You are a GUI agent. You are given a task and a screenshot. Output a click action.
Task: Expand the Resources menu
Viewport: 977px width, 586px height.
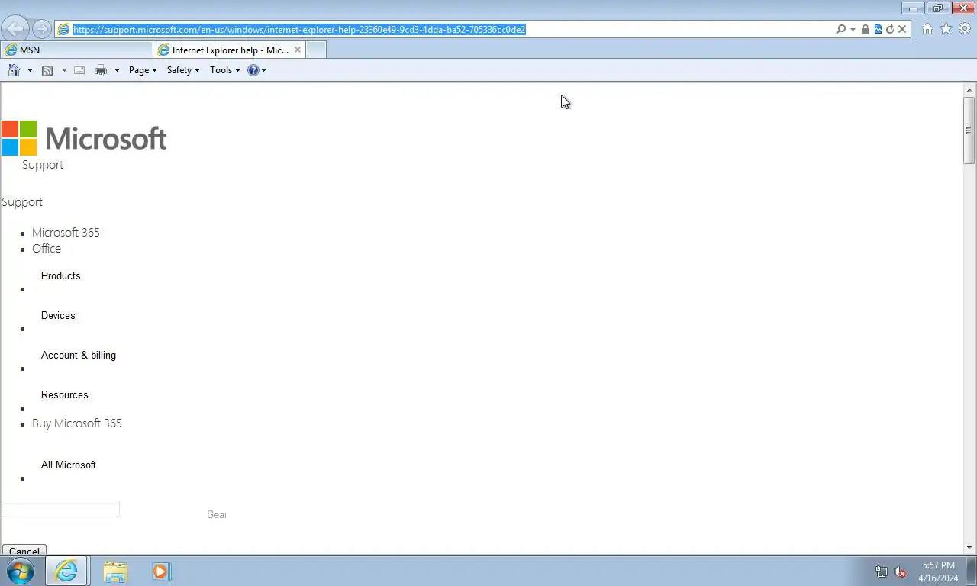pos(65,394)
